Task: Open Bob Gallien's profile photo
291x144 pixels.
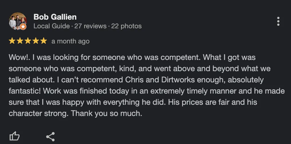Action: coord(18,21)
